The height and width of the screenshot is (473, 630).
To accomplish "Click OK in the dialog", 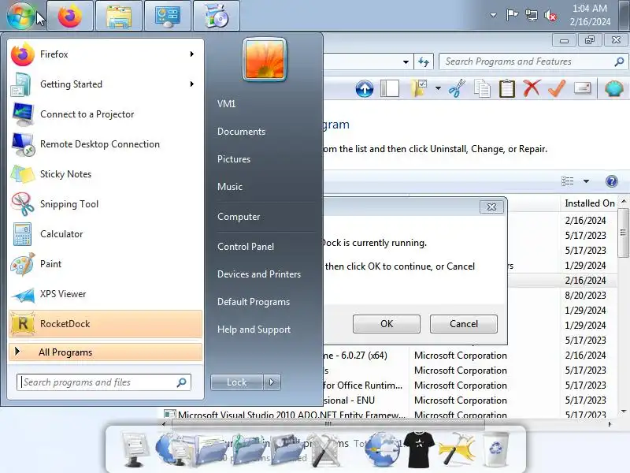I will [x=387, y=324].
